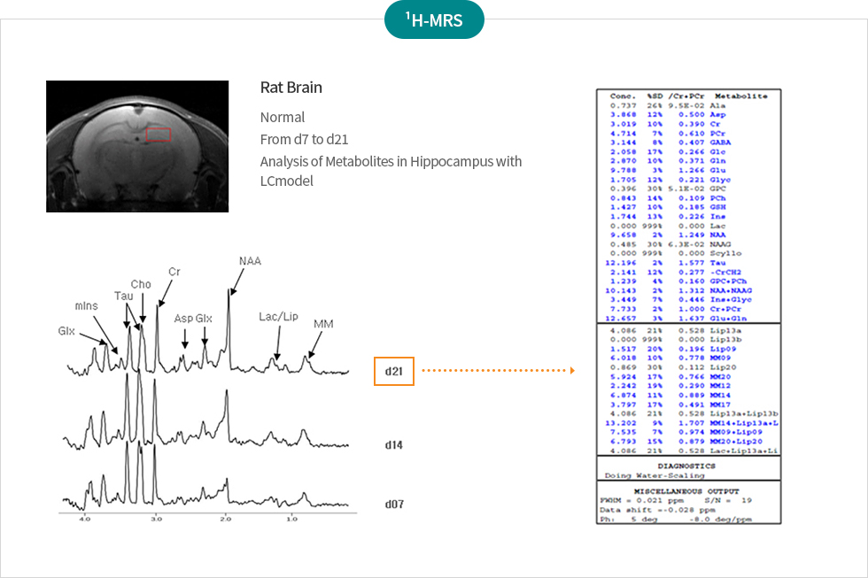Click the MISCELLANEOUS OUTPUT section heading

tap(686, 489)
